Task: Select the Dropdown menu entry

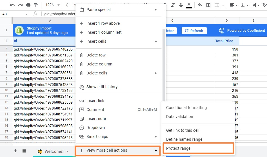Action: point(119,128)
